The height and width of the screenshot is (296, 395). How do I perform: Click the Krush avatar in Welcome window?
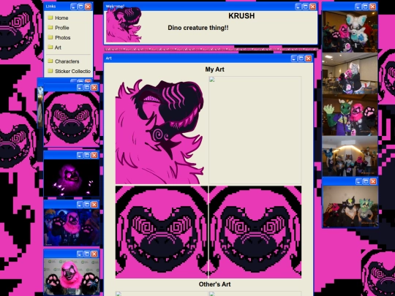124,25
